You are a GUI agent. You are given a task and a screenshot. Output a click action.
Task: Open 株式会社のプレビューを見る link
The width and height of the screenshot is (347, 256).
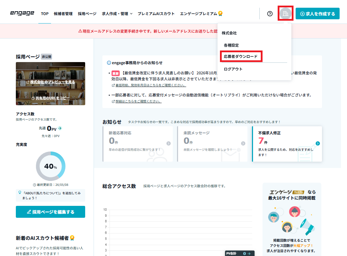(x=51, y=82)
